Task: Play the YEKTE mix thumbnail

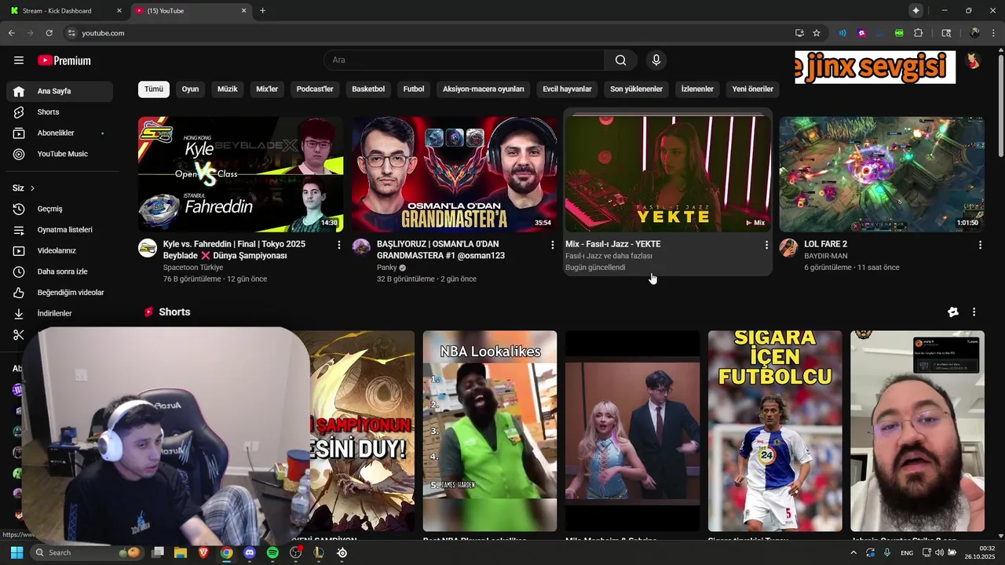Action: point(668,174)
